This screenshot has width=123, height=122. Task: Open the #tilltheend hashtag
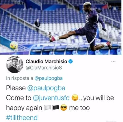(22, 117)
